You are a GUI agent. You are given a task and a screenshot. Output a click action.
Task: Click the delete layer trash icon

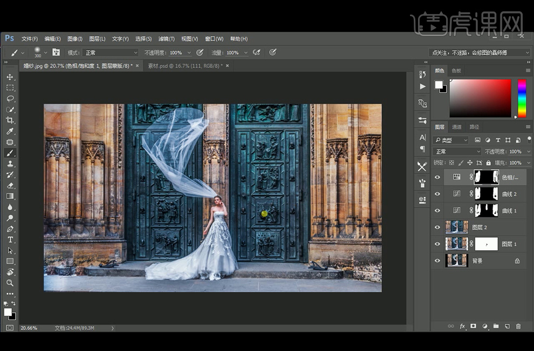[518, 326]
